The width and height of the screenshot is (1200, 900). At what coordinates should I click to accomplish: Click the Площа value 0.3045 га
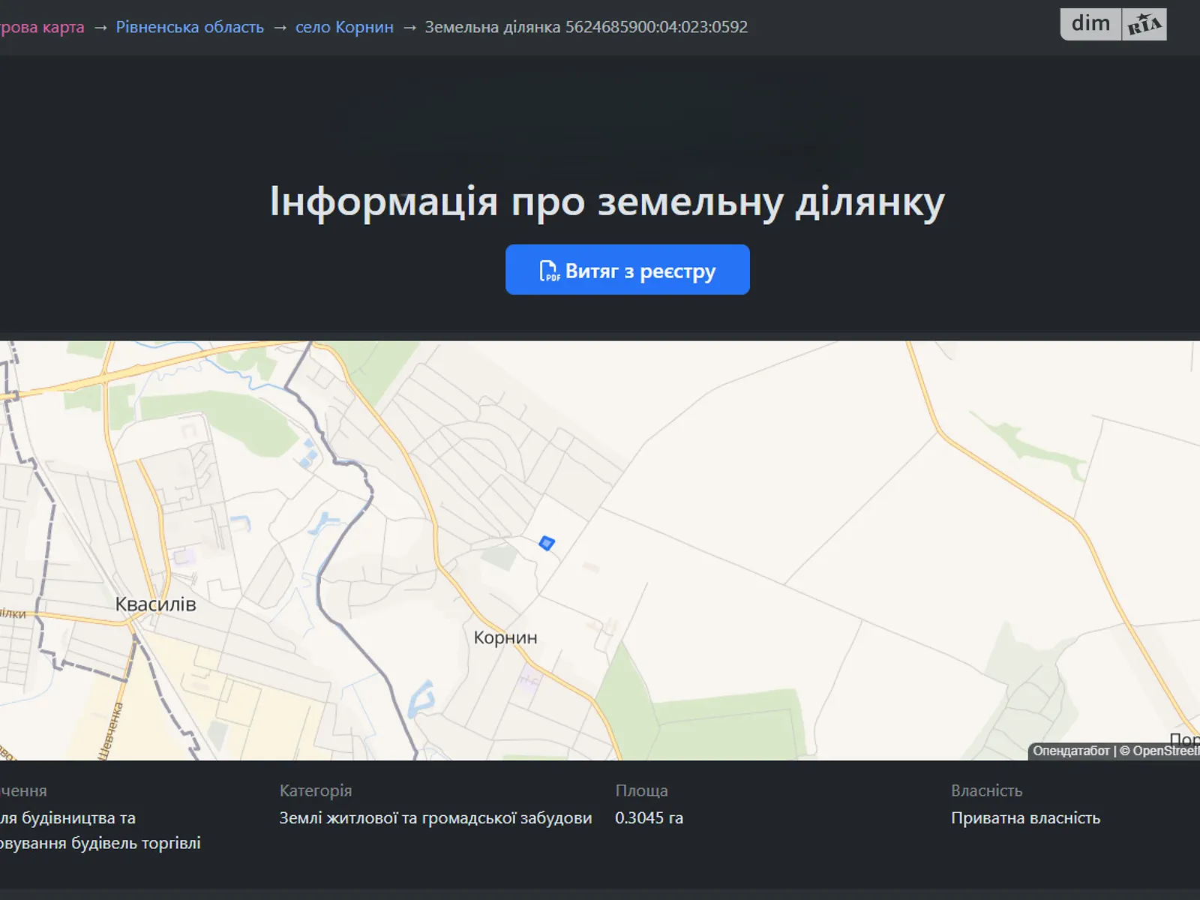click(649, 818)
